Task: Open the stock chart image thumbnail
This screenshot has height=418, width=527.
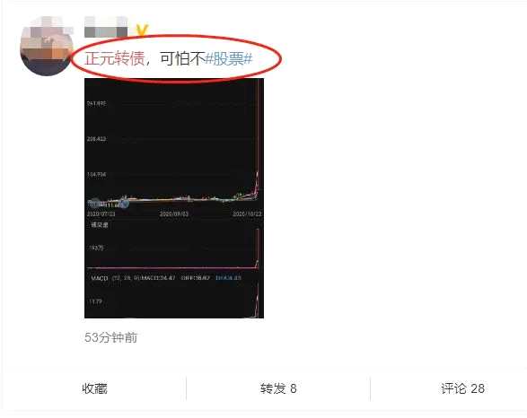Action: pyautogui.click(x=174, y=198)
